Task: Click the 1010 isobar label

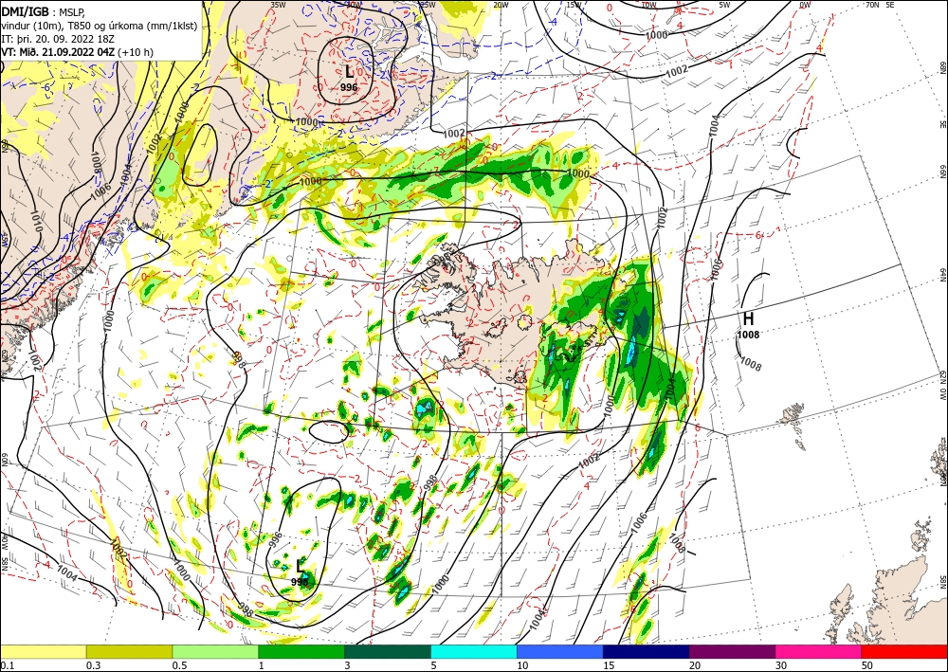Action: pyautogui.click(x=35, y=223)
